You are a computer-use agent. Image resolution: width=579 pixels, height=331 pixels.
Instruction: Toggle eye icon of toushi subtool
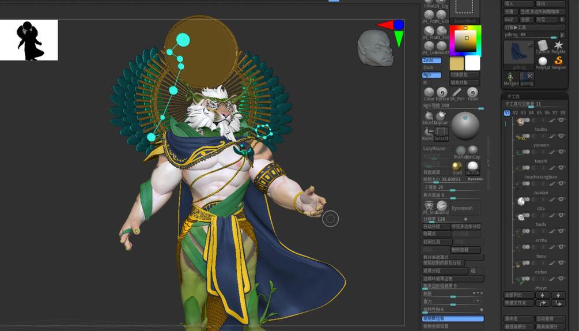(x=562, y=152)
